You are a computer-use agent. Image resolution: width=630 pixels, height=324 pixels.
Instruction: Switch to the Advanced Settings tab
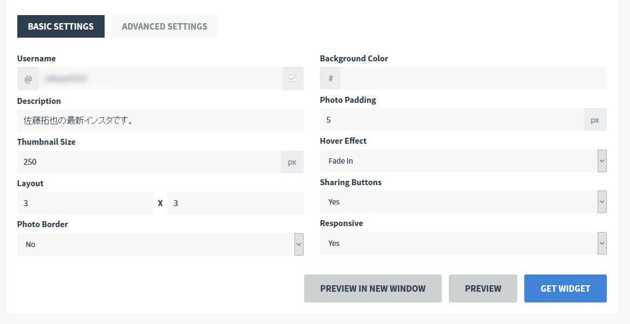click(x=165, y=26)
